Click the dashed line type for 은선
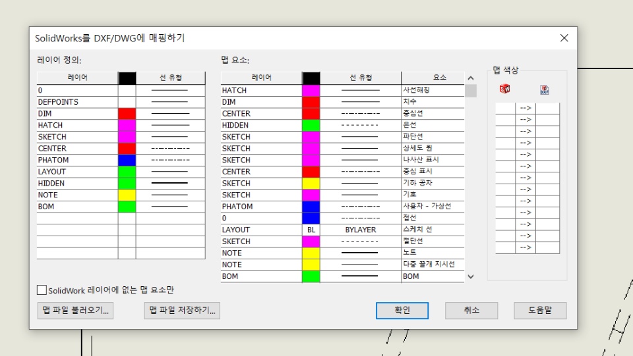Screen dimensions: 633x356 pos(361,125)
